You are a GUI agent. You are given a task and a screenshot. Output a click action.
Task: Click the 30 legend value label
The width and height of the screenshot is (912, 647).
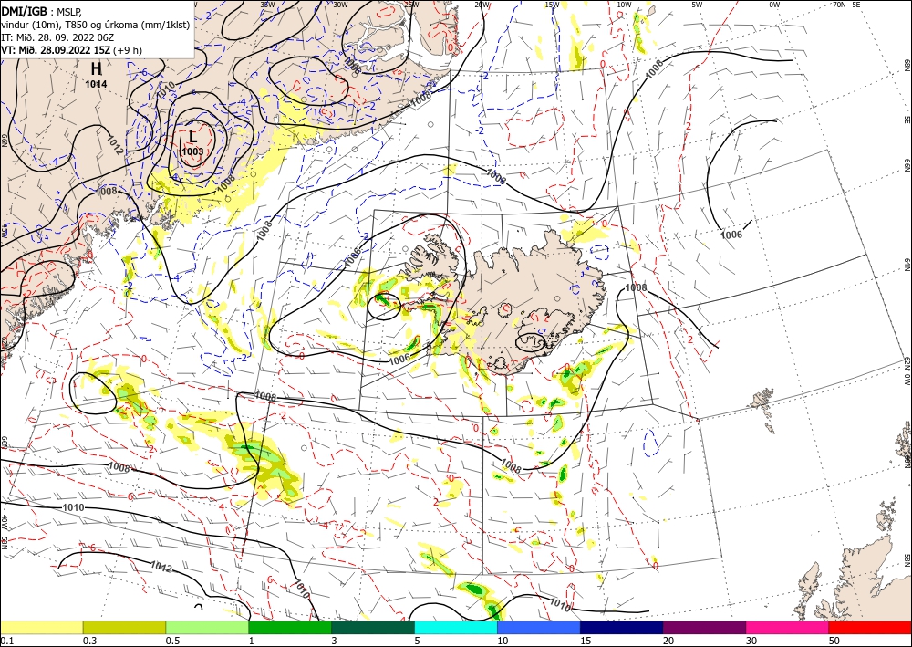(x=751, y=641)
